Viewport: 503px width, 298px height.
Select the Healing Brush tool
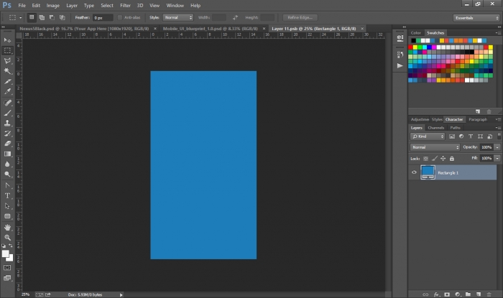tap(7, 103)
